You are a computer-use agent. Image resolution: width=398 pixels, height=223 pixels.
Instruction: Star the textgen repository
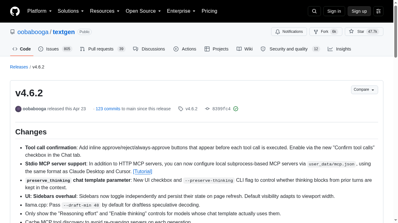coord(364,32)
